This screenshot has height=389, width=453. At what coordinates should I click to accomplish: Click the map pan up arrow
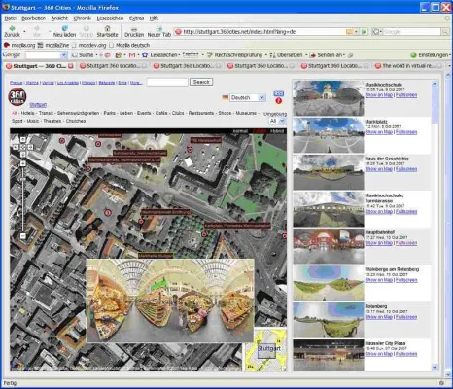click(x=22, y=140)
